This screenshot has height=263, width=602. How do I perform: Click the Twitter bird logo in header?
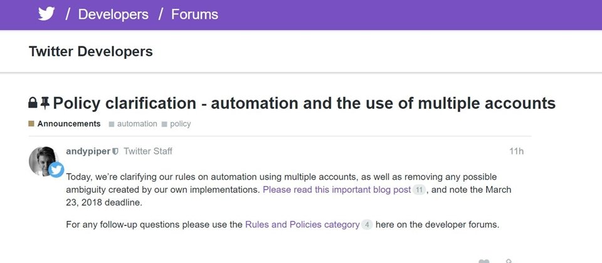coord(46,14)
